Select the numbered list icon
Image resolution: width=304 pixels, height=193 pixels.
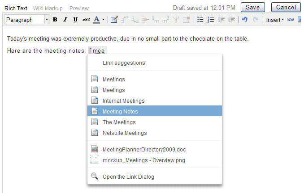[211, 20]
